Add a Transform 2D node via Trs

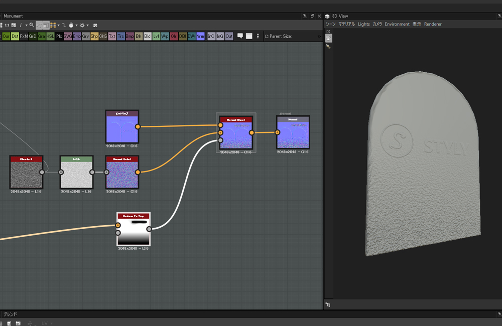coord(120,36)
